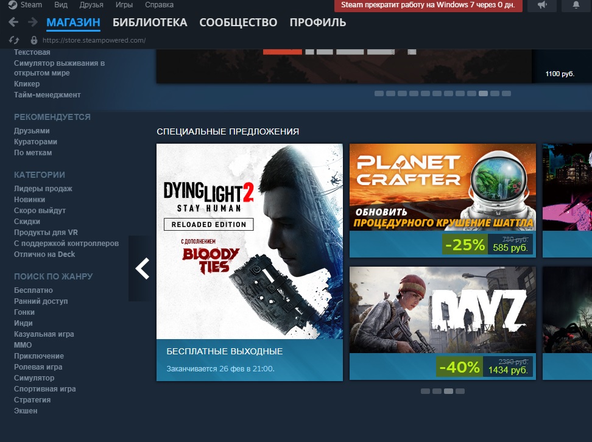Switch to the ПРОФИЛЬ tab
Image resolution: width=592 pixels, height=442 pixels.
click(x=318, y=23)
